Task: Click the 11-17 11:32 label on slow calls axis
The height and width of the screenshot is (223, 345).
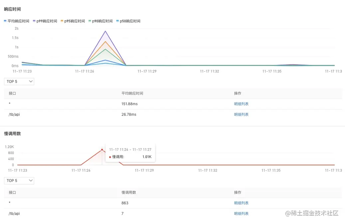Action: (x=208, y=170)
